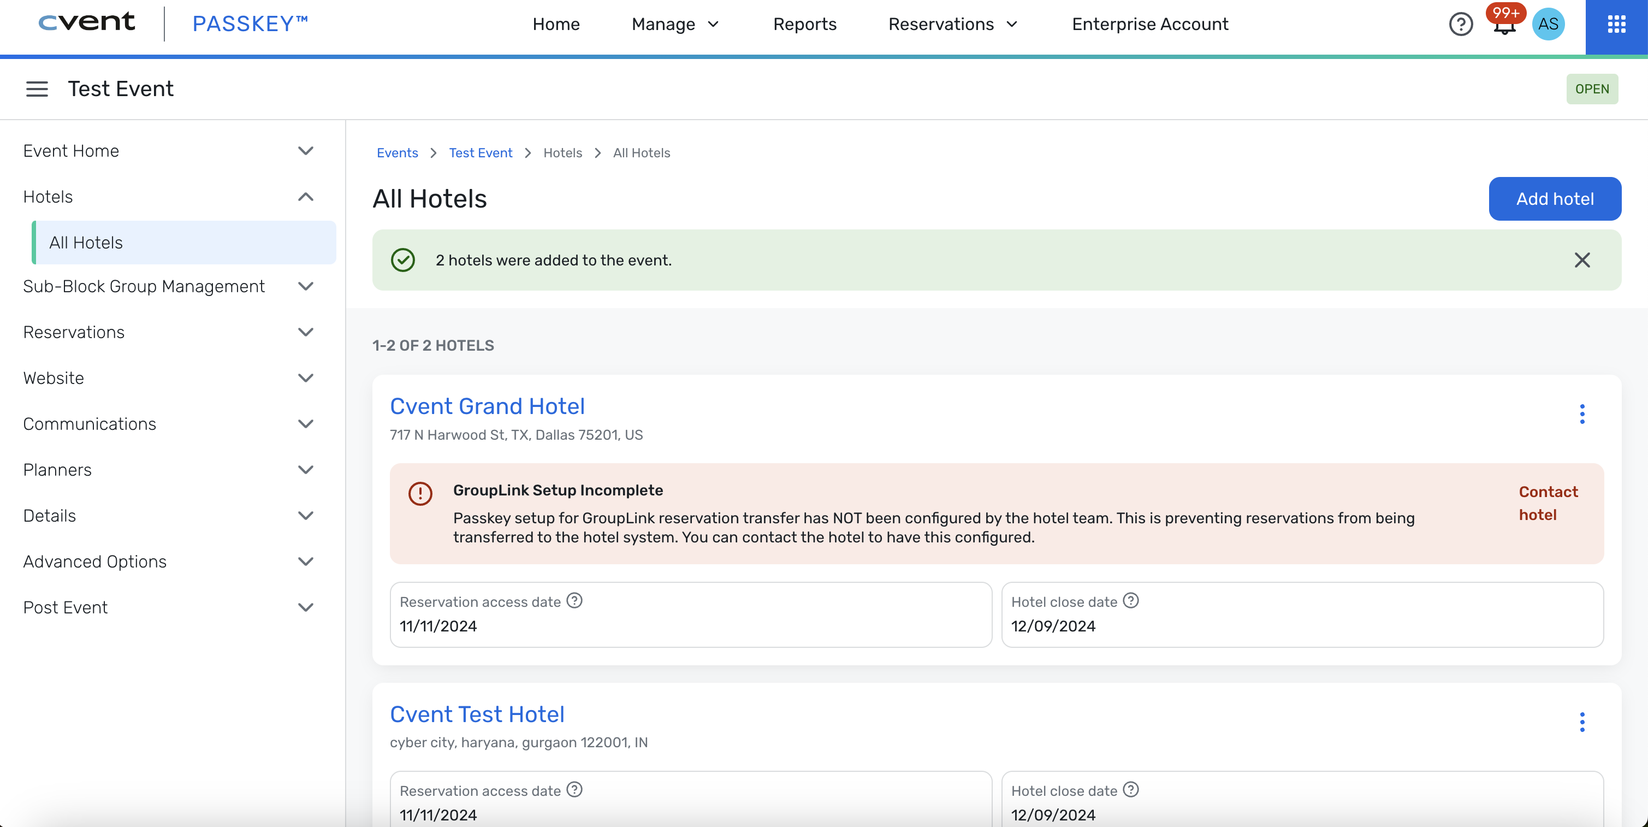
Task: Click Test Hotel reservation access date help icon
Action: [574, 789]
